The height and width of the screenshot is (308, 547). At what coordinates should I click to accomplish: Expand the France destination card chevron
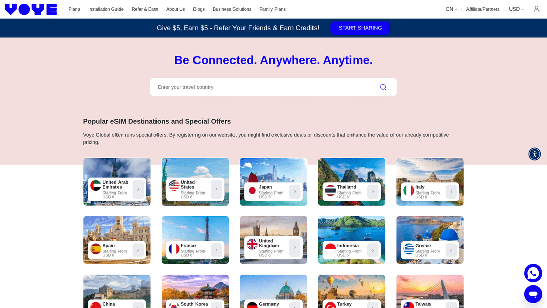[x=216, y=250]
